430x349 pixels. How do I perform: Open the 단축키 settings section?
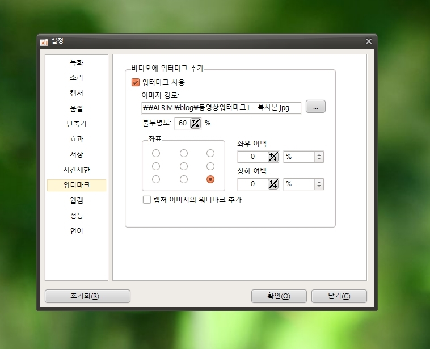77,124
